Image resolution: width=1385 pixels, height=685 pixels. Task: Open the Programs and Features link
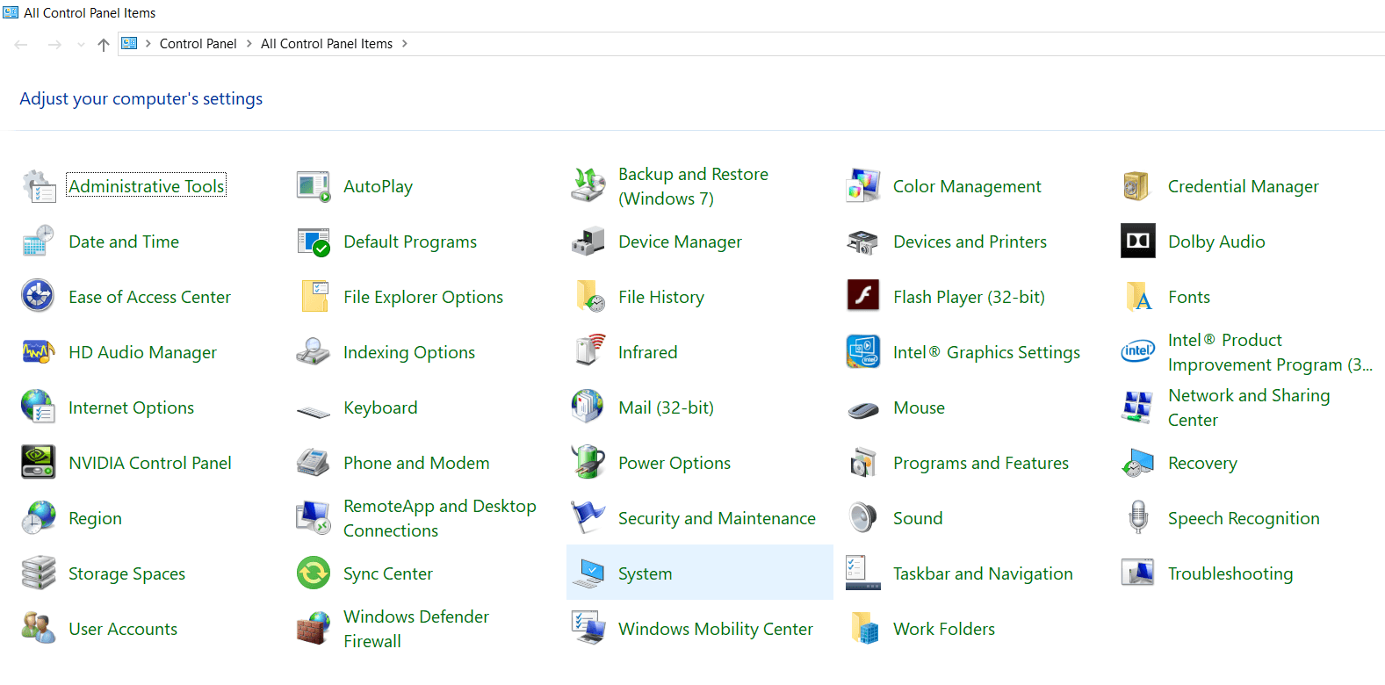[980, 463]
